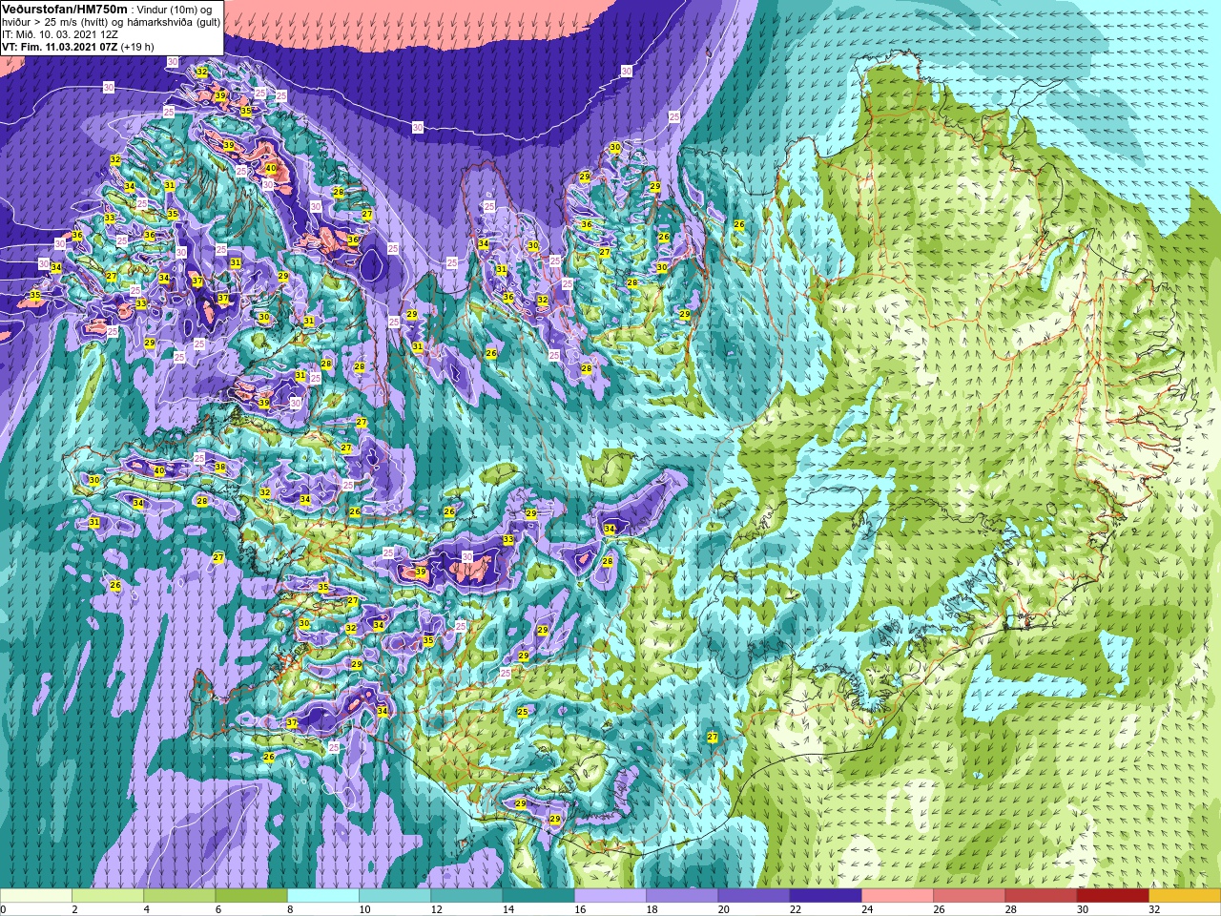Click the '8' tick label on the legend scale
This screenshot has width=1221, height=916.
(290, 909)
